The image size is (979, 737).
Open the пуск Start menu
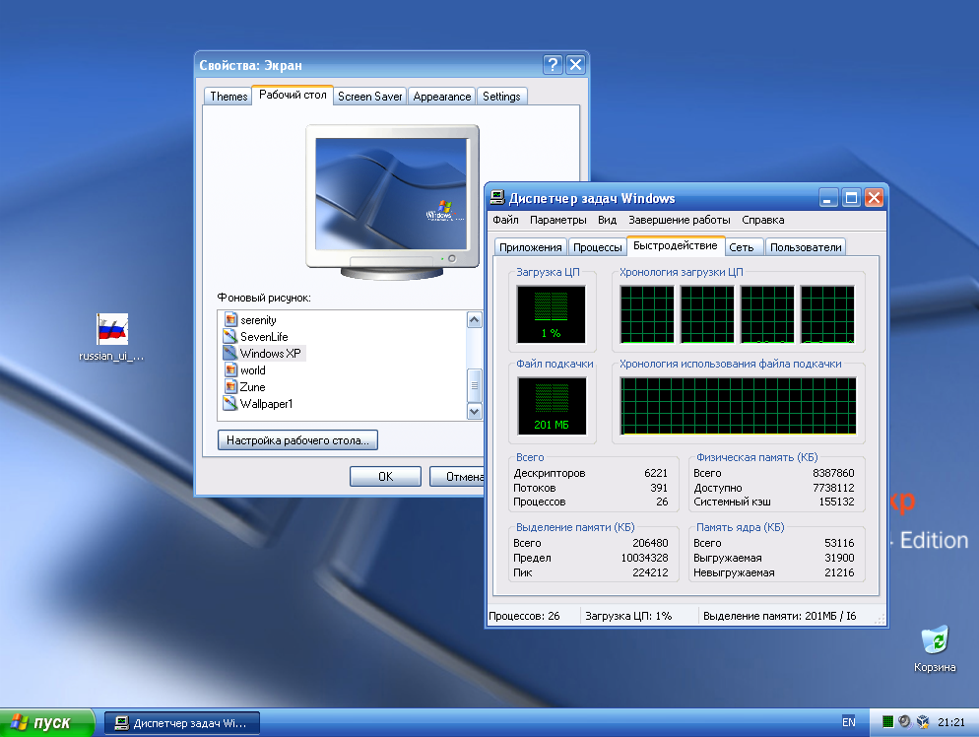47,722
